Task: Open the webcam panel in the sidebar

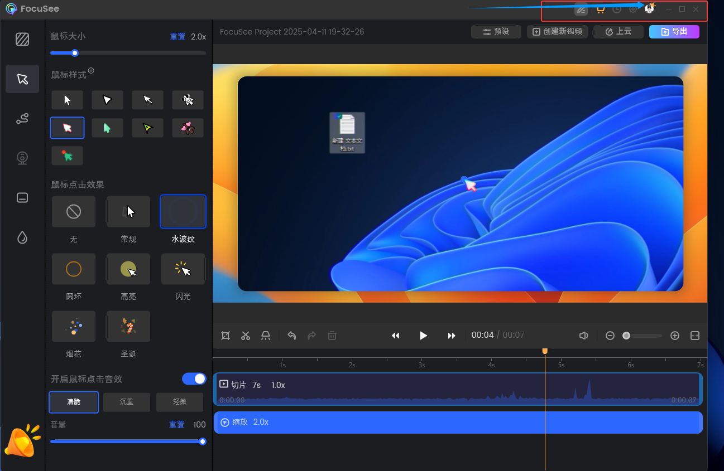Action: point(22,158)
